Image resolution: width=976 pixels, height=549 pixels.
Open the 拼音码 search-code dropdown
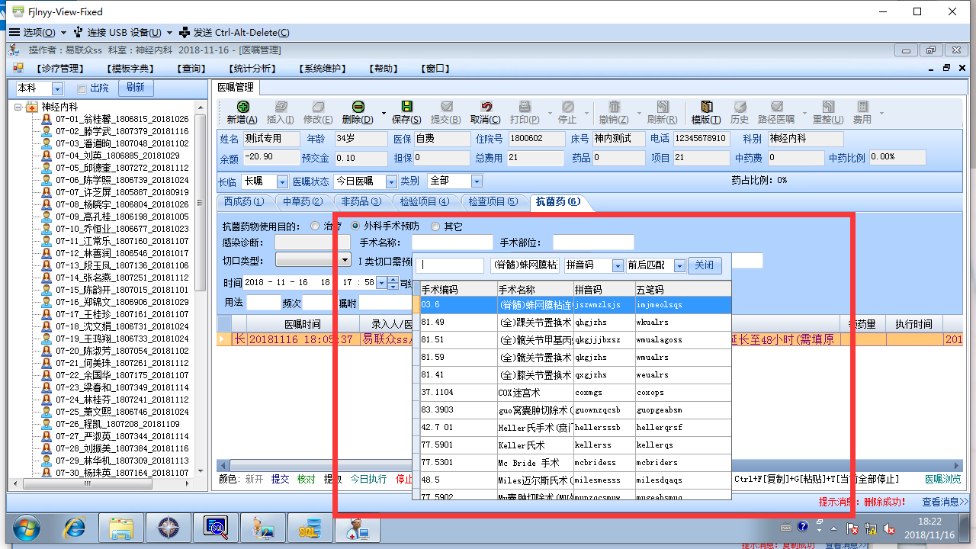point(618,265)
